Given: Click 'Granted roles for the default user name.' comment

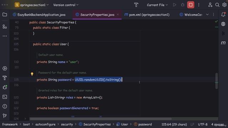Looking at the screenshot, I should (66, 90).
